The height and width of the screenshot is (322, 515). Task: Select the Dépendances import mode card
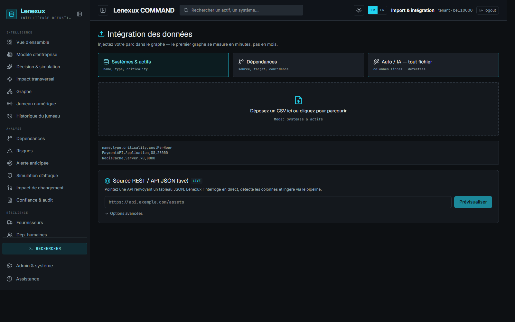tap(298, 65)
